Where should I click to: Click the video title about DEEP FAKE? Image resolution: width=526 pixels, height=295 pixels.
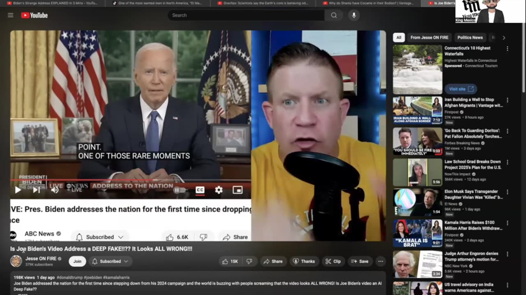(x=101, y=249)
